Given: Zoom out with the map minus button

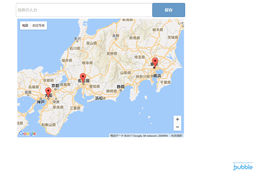Looking at the screenshot, I should (178, 127).
